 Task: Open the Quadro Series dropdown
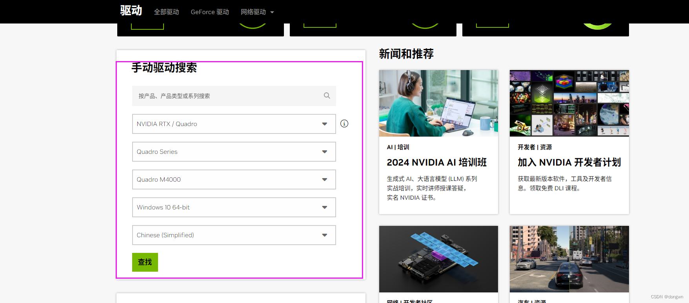[x=234, y=151]
